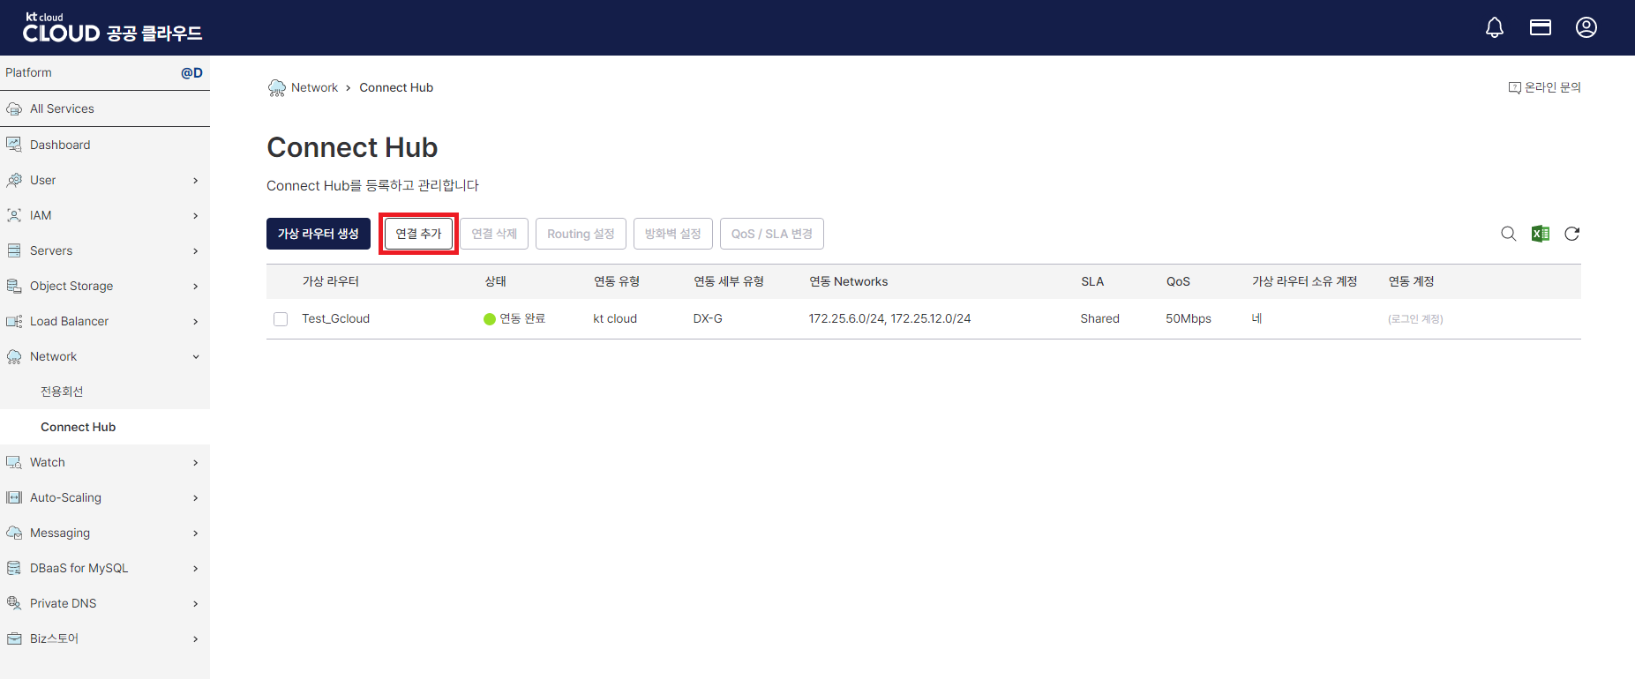Click the 50Mbps QoS value
The image size is (1635, 679).
(x=1189, y=318)
